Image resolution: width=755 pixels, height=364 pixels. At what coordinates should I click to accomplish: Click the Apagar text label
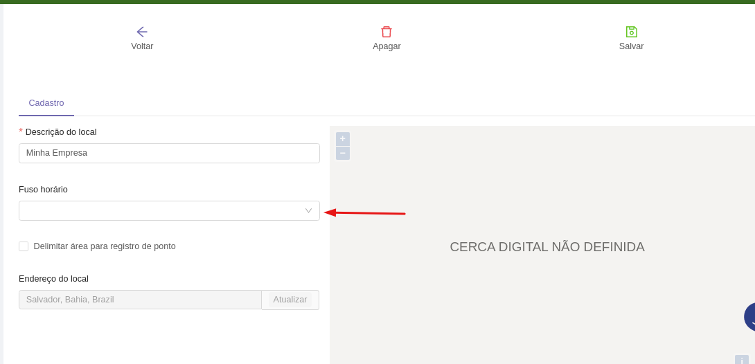(x=387, y=46)
